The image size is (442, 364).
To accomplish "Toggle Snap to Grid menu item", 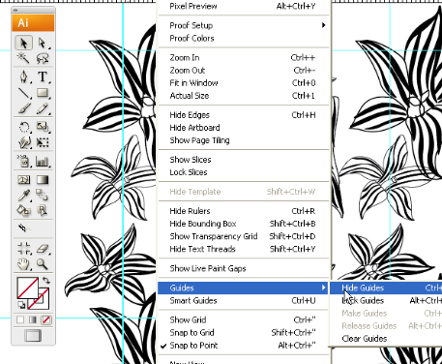I will coord(244,332).
